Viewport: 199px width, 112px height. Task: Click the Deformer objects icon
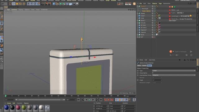point(67,4)
